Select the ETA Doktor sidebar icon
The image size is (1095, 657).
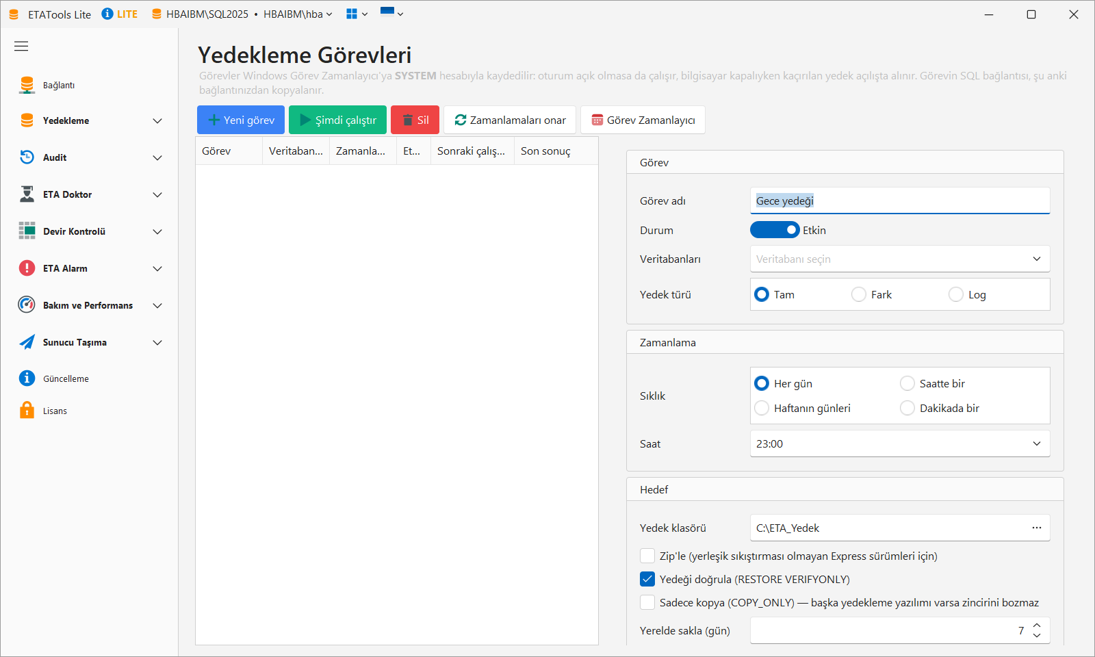pyautogui.click(x=27, y=194)
